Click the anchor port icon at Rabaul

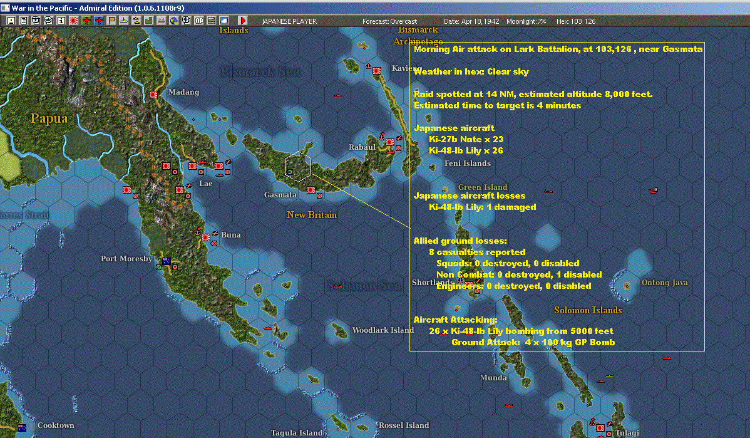[382, 137]
